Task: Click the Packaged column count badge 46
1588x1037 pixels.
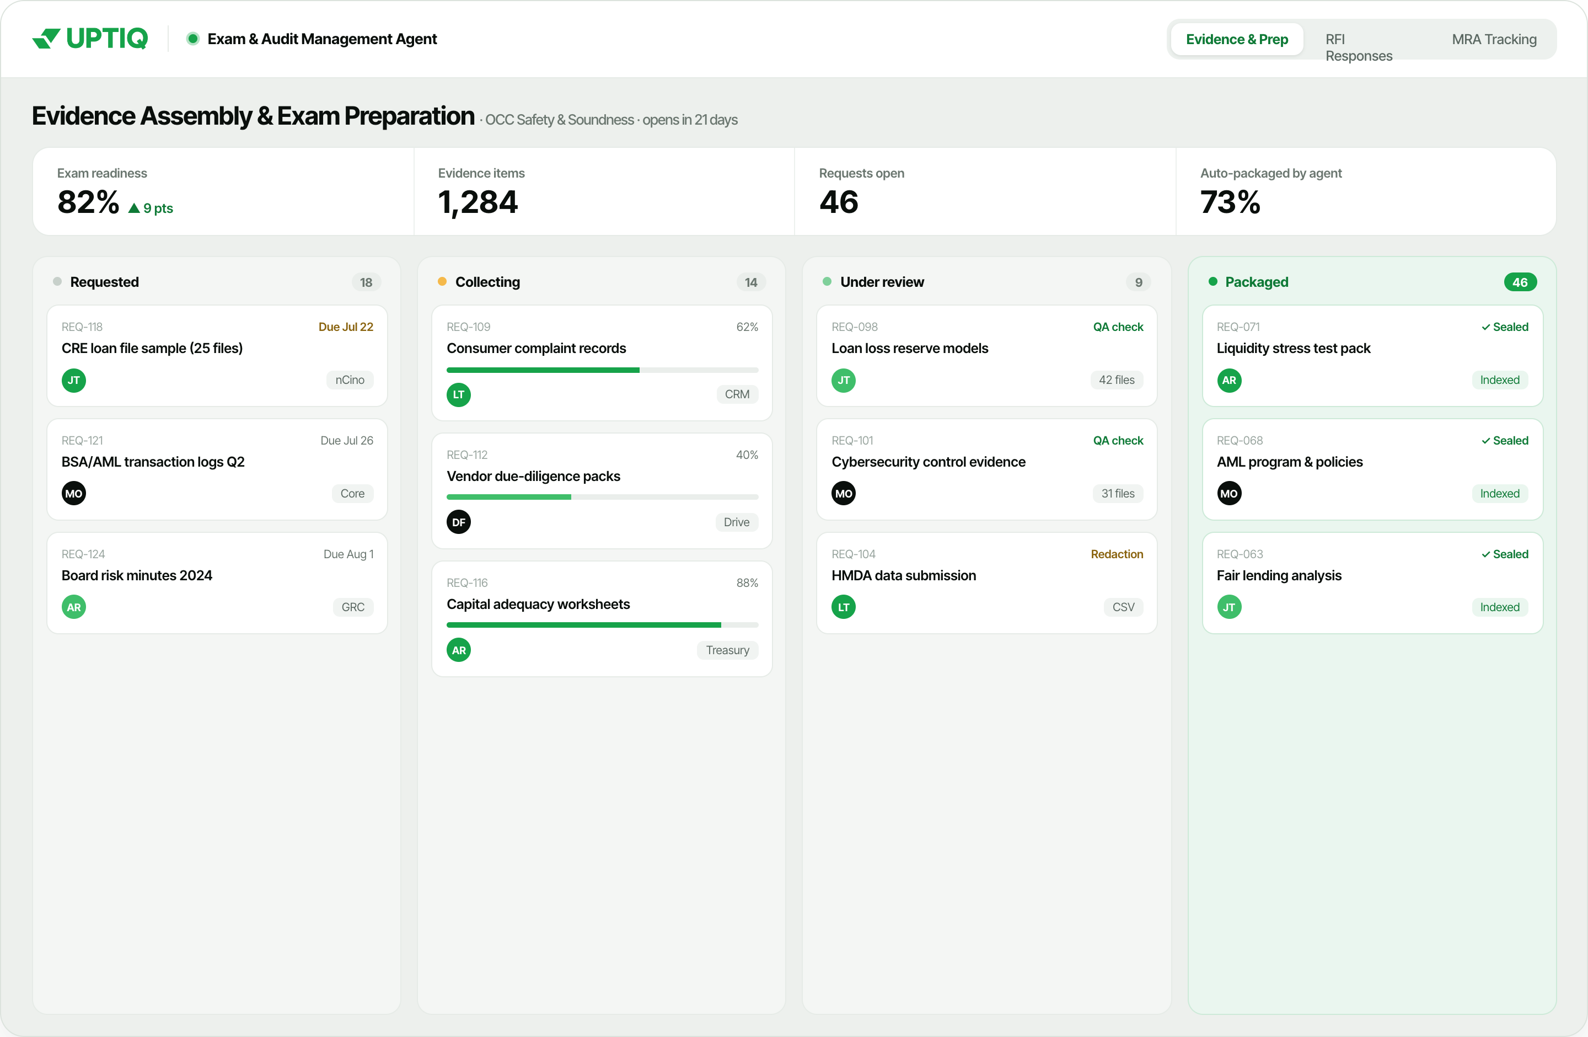Action: pos(1520,282)
